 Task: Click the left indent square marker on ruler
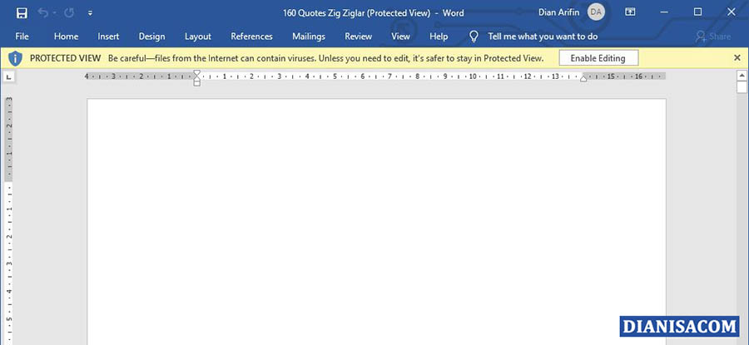tap(196, 83)
